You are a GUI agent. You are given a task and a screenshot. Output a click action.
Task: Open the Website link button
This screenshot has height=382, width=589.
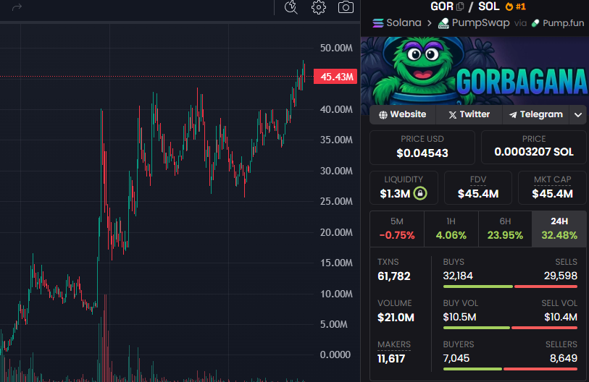coord(403,114)
